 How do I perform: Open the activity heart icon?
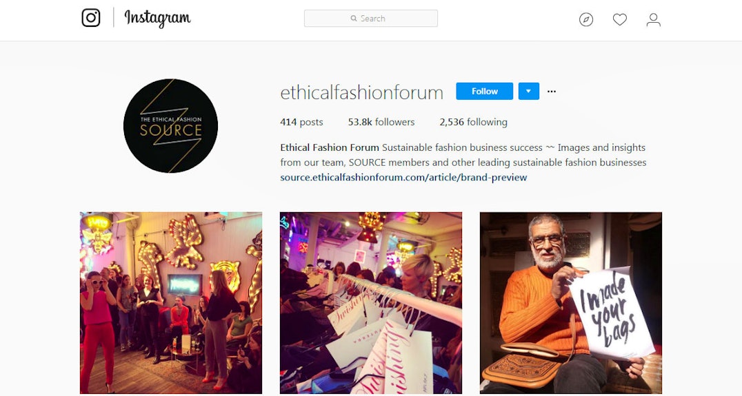[x=619, y=19]
